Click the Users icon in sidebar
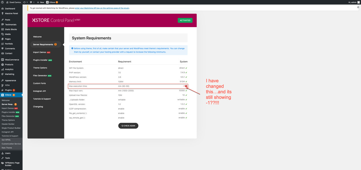The image size is (361, 170). (3, 153)
